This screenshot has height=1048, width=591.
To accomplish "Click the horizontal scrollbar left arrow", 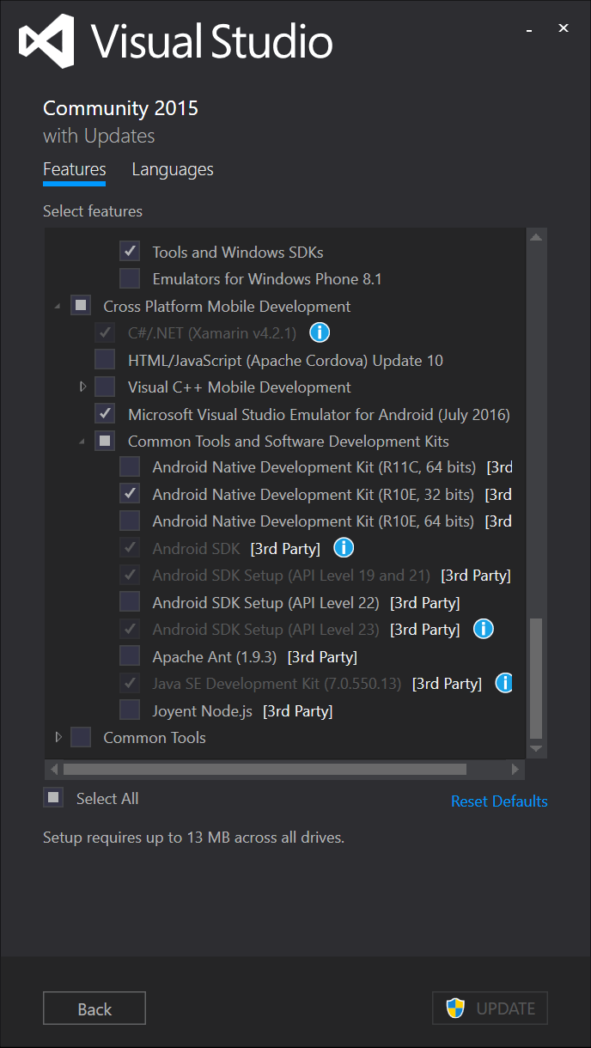I will (54, 769).
